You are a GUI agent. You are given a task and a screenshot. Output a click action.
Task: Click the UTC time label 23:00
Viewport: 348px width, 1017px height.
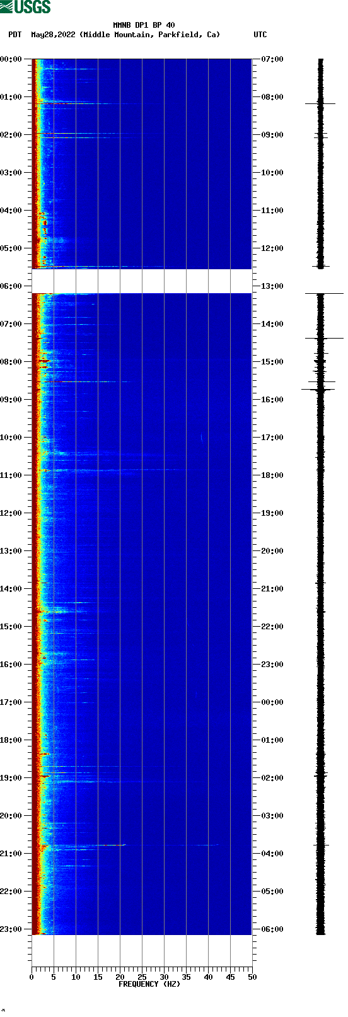tap(272, 665)
